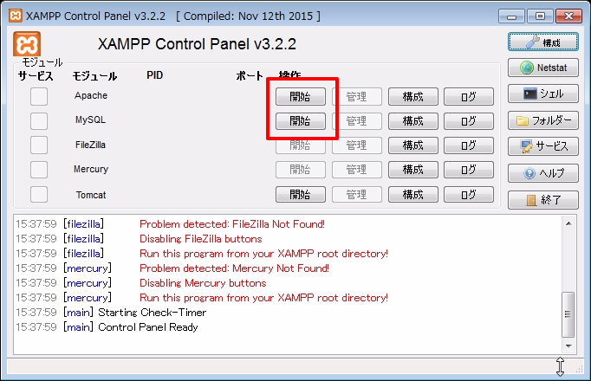Click the PID column header
The width and height of the screenshot is (591, 381).
coord(154,75)
